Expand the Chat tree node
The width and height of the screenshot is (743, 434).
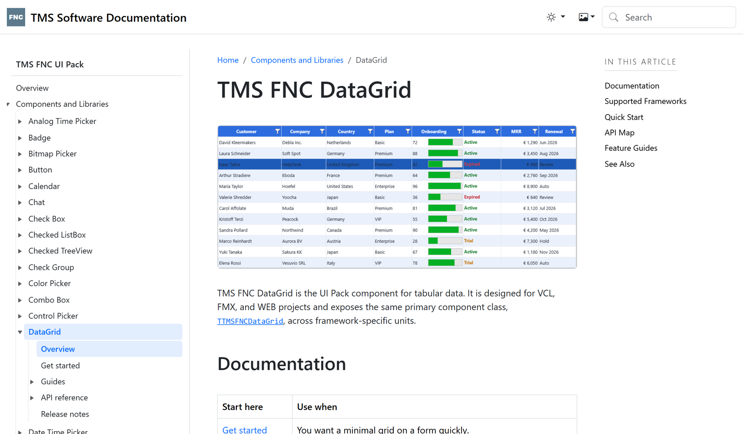tap(20, 202)
